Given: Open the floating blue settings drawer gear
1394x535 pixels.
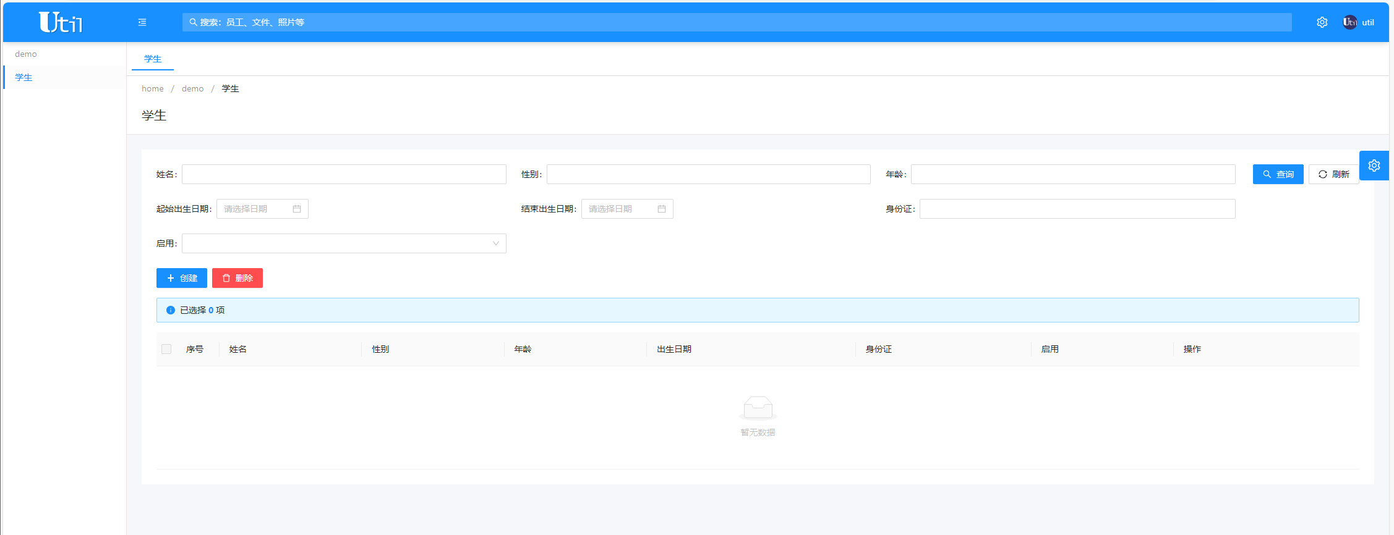Looking at the screenshot, I should pos(1374,166).
